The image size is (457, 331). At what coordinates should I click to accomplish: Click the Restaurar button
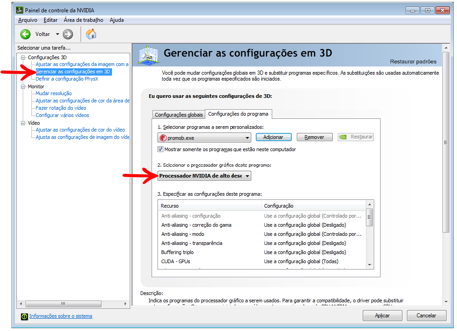[x=355, y=137]
